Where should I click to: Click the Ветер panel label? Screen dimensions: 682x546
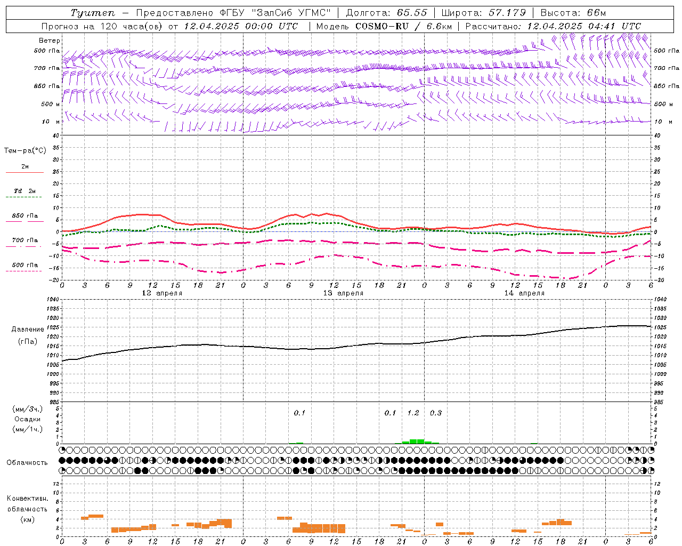[x=50, y=41]
